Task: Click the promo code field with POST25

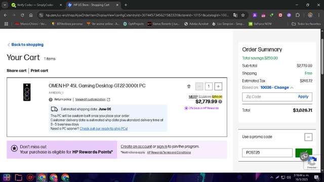Action: [x=267, y=153]
